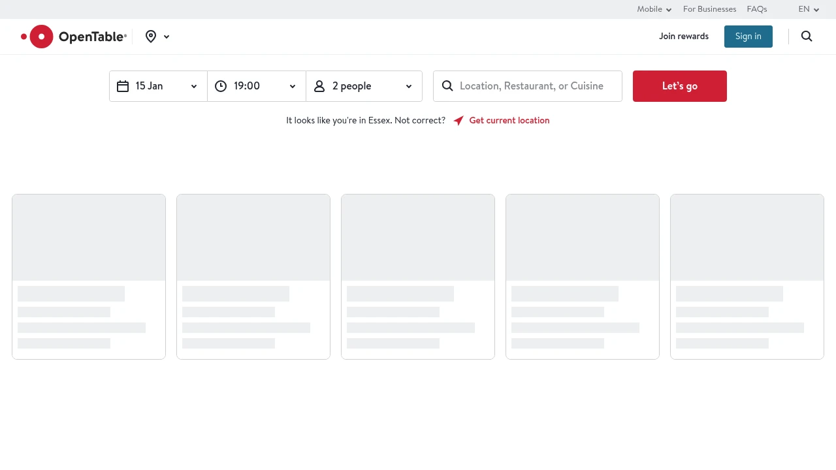The image size is (836, 470).
Task: Click the Let's go button
Action: pyautogui.click(x=679, y=86)
